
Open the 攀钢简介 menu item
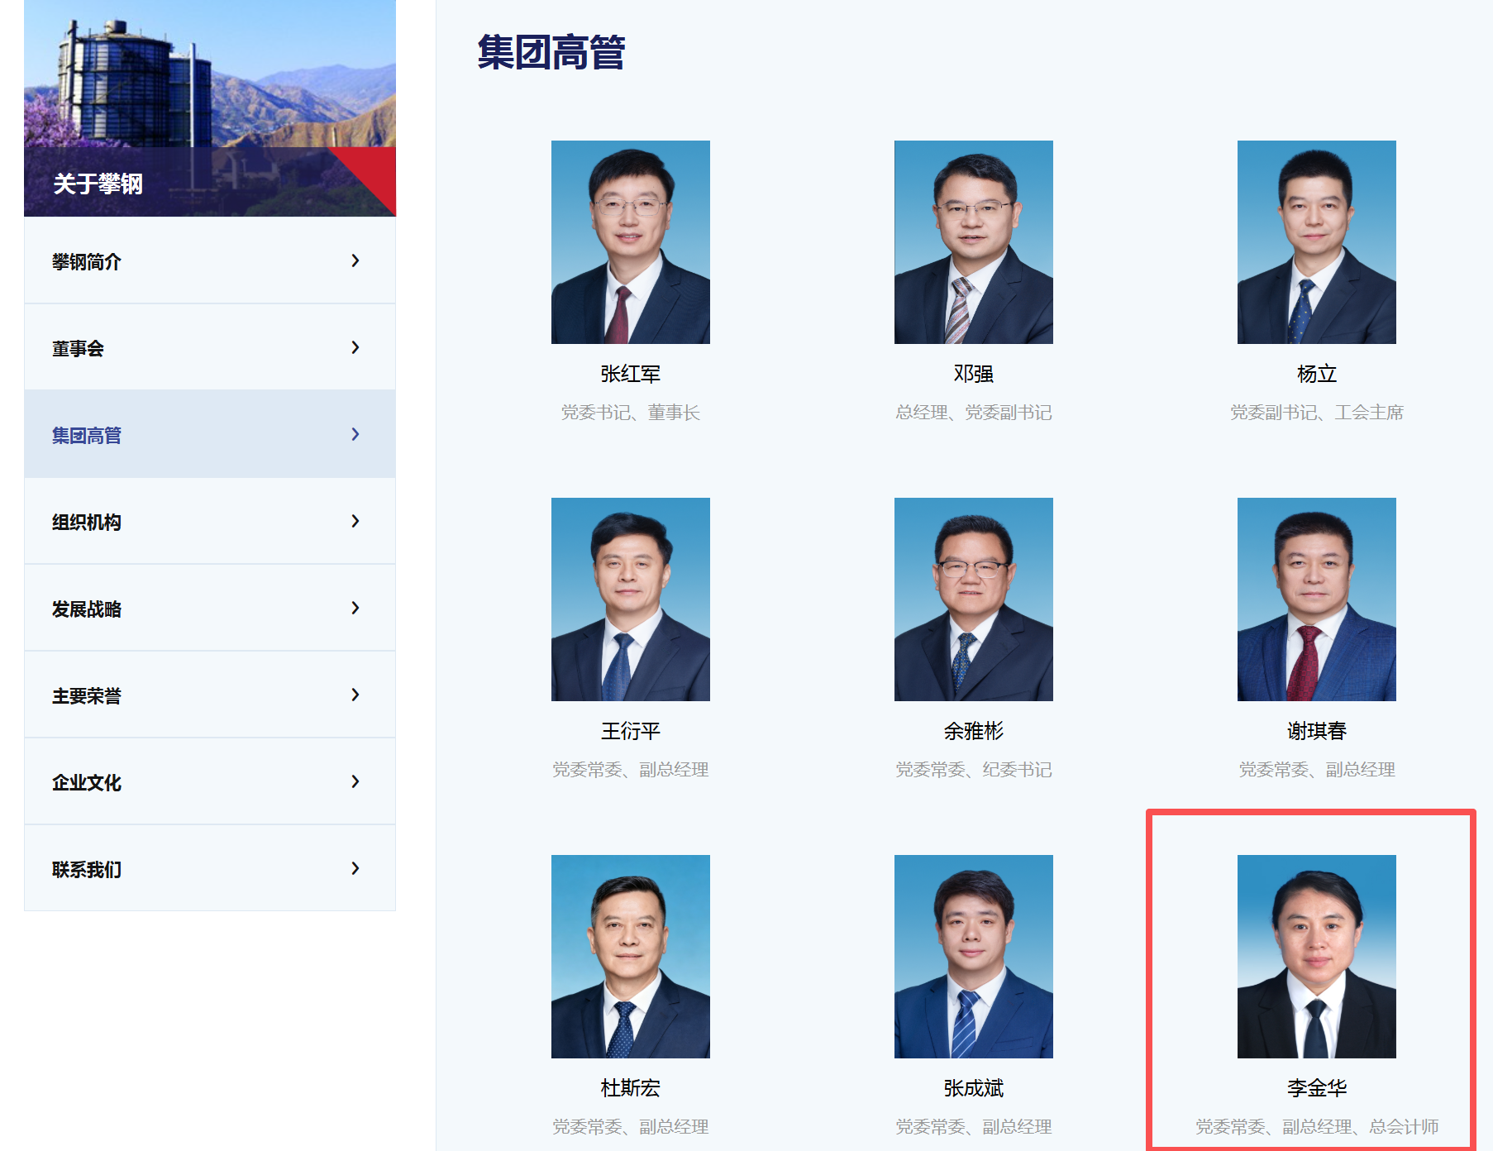point(210,260)
